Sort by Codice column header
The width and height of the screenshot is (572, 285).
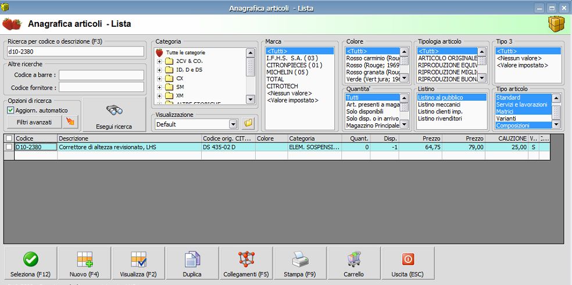click(36, 138)
